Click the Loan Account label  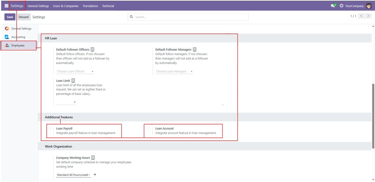tap(164, 128)
